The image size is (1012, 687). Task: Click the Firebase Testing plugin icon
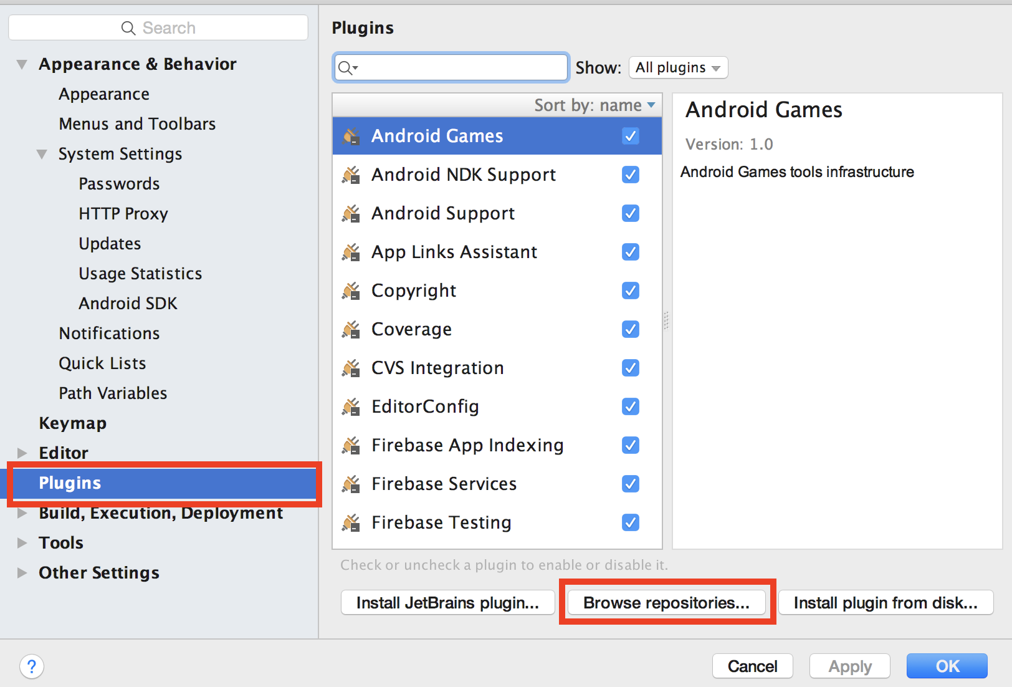(x=351, y=522)
